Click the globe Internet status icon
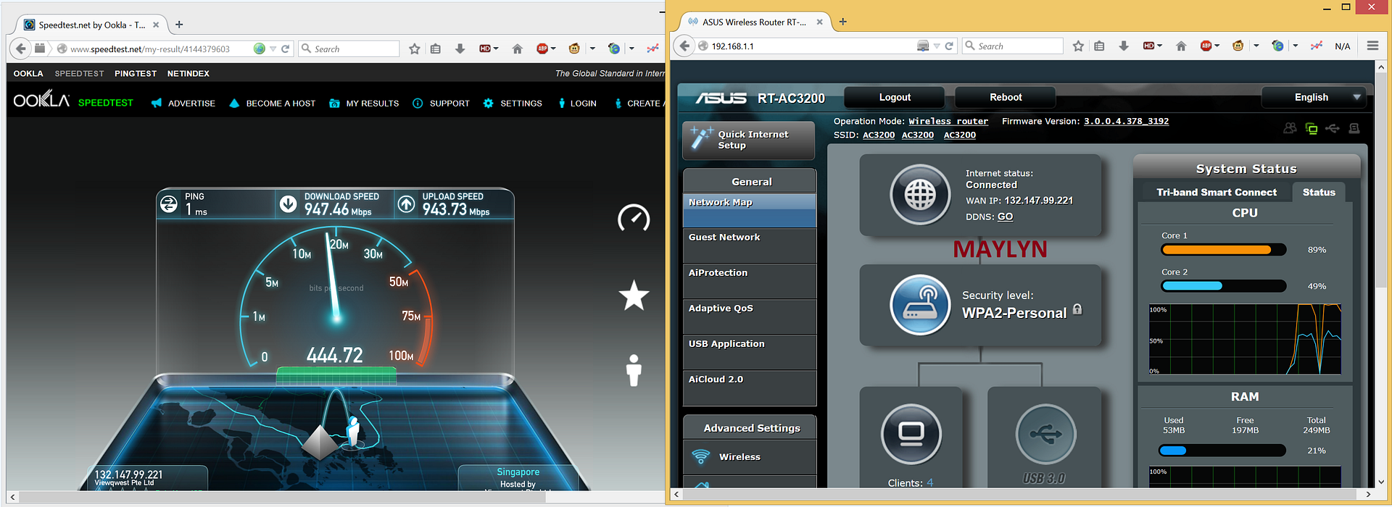Viewport: 1392px width, 507px height. (920, 194)
